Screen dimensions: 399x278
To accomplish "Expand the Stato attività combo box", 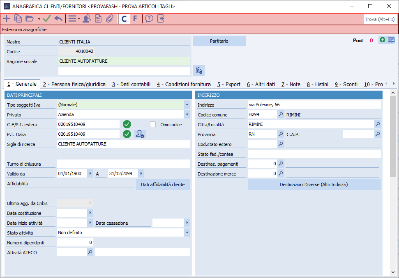I will pyautogui.click(x=187, y=232).
